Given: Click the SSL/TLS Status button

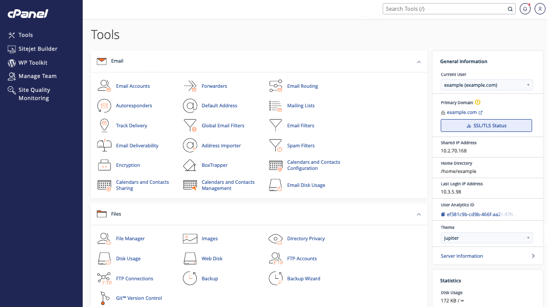Looking at the screenshot, I should (x=486, y=126).
